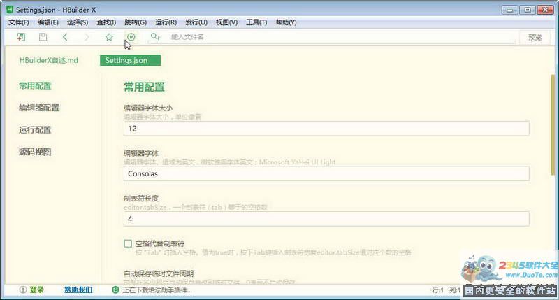This screenshot has width=559, height=300.
Task: Open the 文件(F) menu
Action: (19, 22)
